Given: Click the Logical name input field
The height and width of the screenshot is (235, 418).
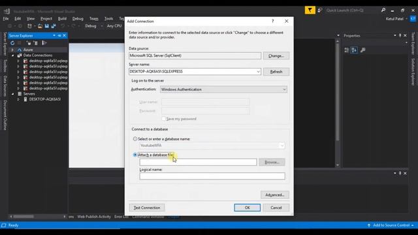Looking at the screenshot, I should pos(212,176).
